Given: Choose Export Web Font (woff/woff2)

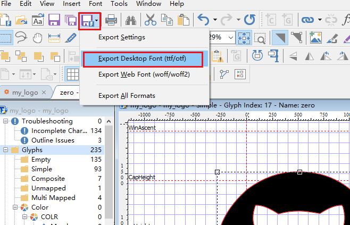Looking at the screenshot, I should tap(144, 74).
